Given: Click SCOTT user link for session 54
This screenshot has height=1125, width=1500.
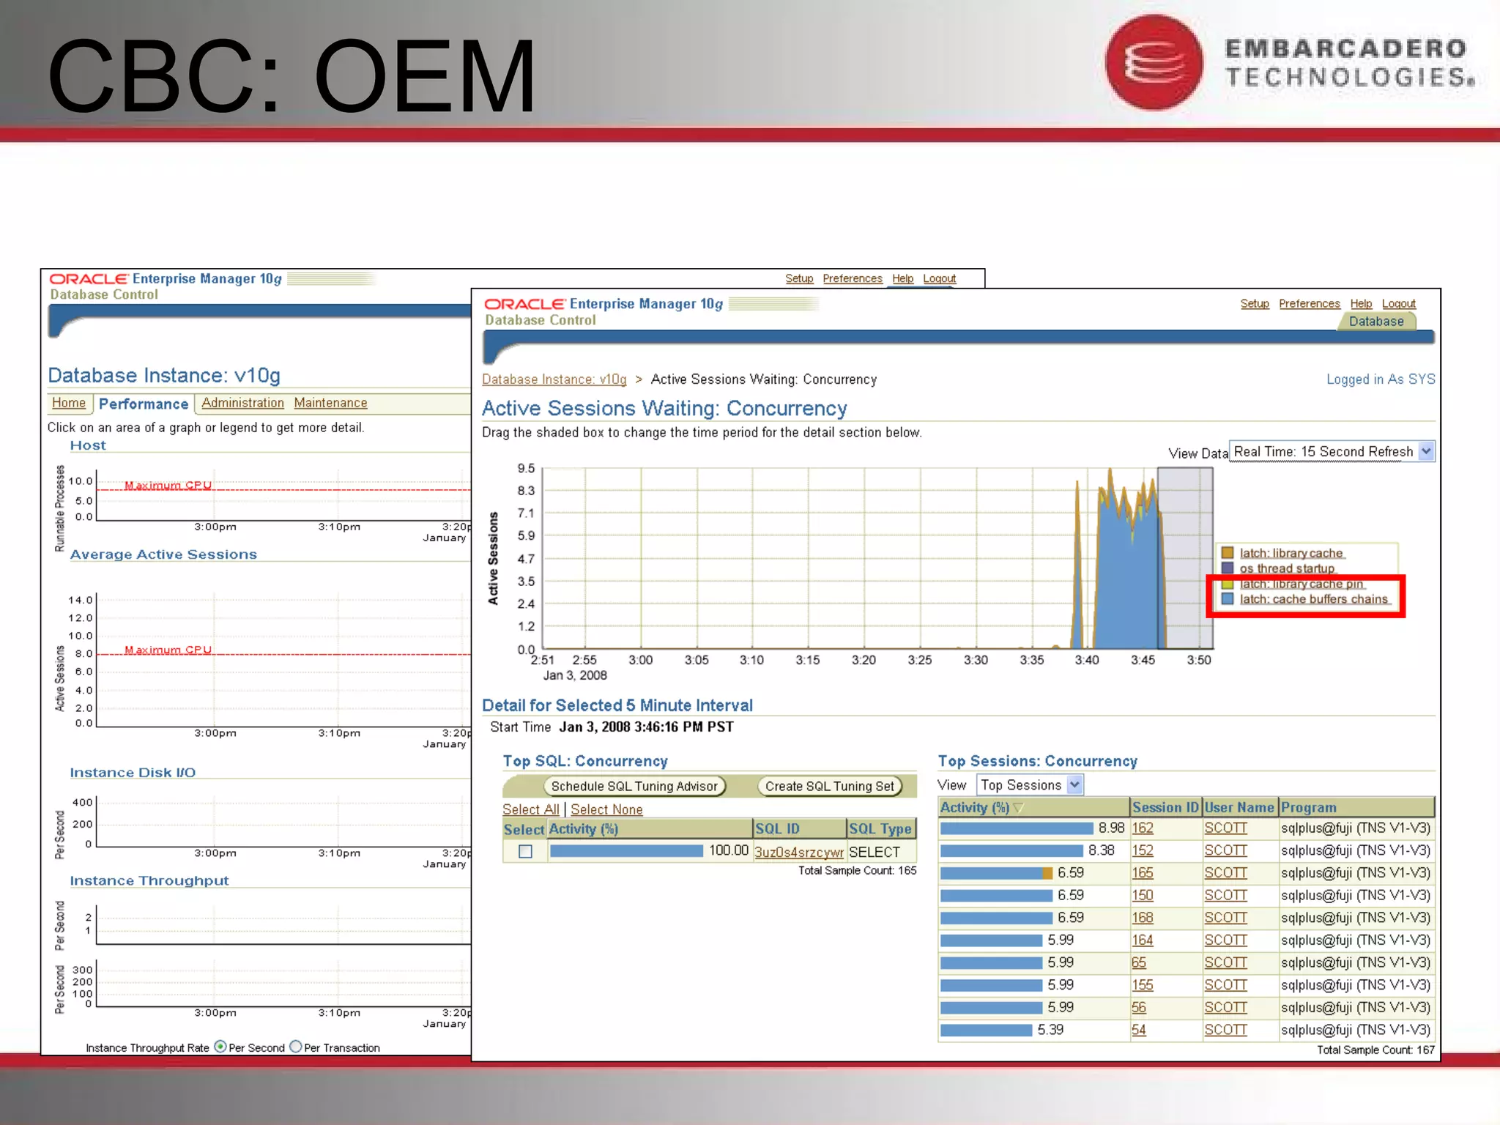Looking at the screenshot, I should click(x=1225, y=1030).
